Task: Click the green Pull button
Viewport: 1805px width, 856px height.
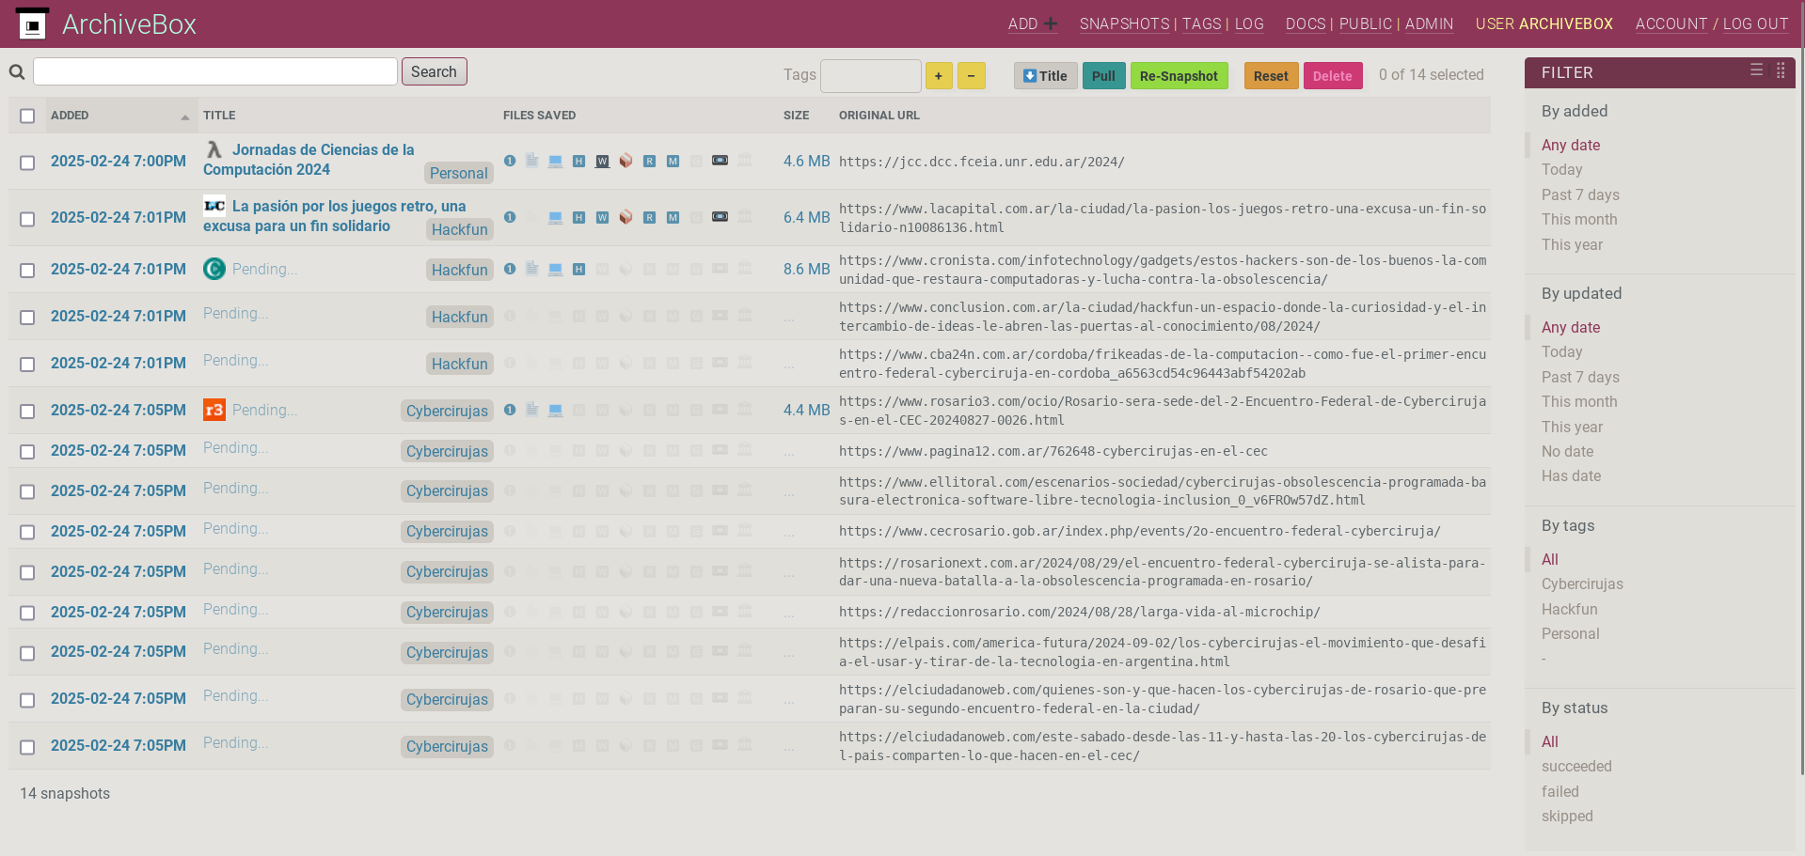Action: [1103, 76]
